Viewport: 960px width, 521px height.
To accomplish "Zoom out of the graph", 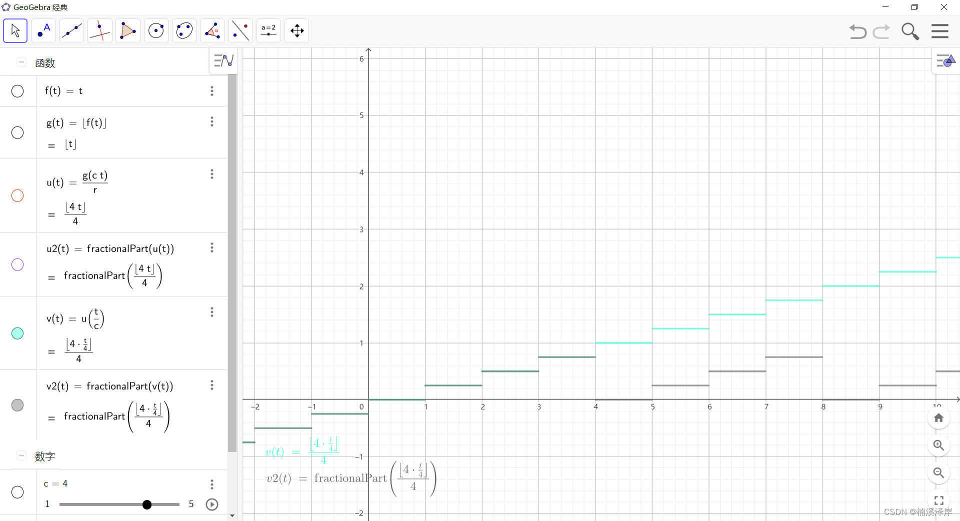I will tap(939, 473).
